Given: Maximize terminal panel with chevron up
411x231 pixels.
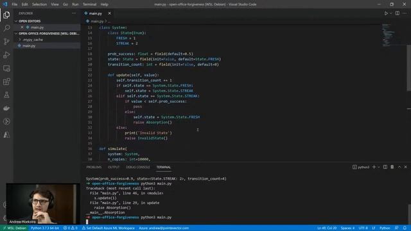Looking at the screenshot, I should tap(399, 167).
